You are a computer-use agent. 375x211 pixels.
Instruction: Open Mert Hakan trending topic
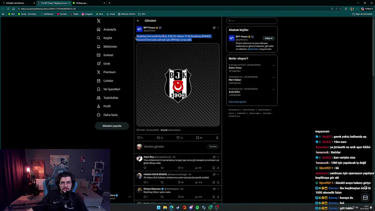(235, 80)
